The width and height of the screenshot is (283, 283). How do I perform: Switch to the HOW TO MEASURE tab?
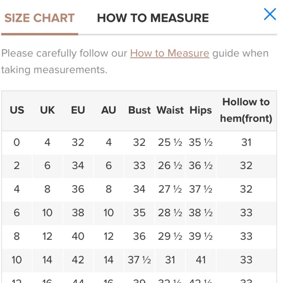coord(153,18)
